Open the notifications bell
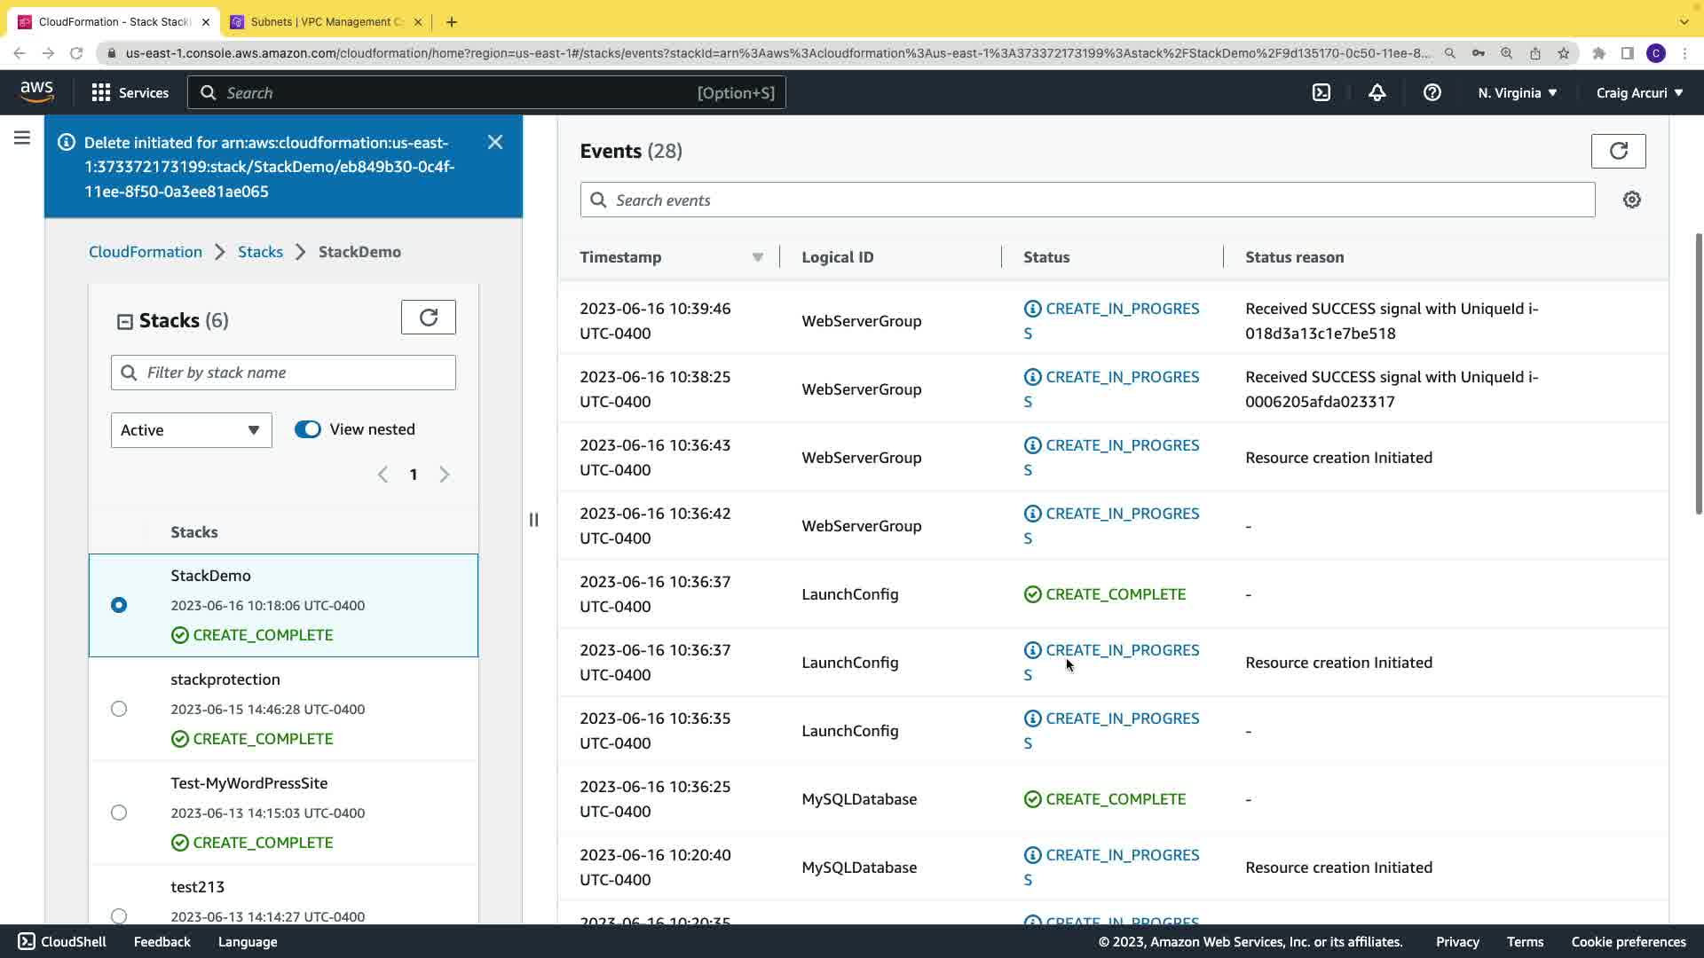Viewport: 1704px width, 958px height. 1377,92
